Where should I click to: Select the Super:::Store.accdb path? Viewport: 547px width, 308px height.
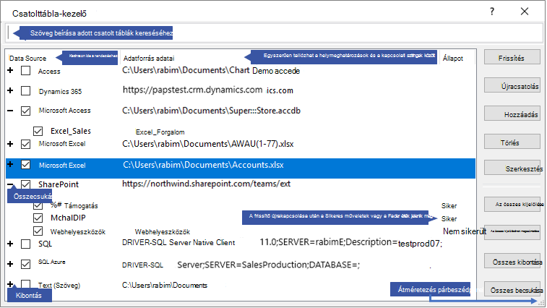point(212,111)
